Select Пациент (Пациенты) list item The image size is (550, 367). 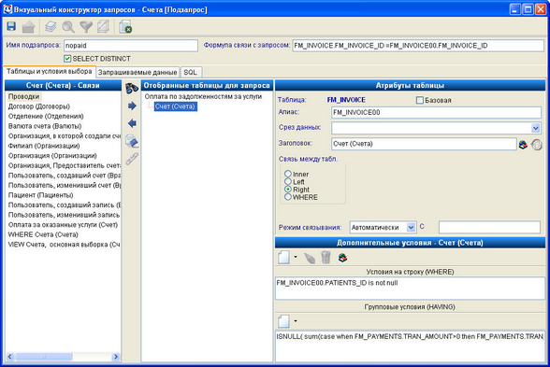point(41,195)
